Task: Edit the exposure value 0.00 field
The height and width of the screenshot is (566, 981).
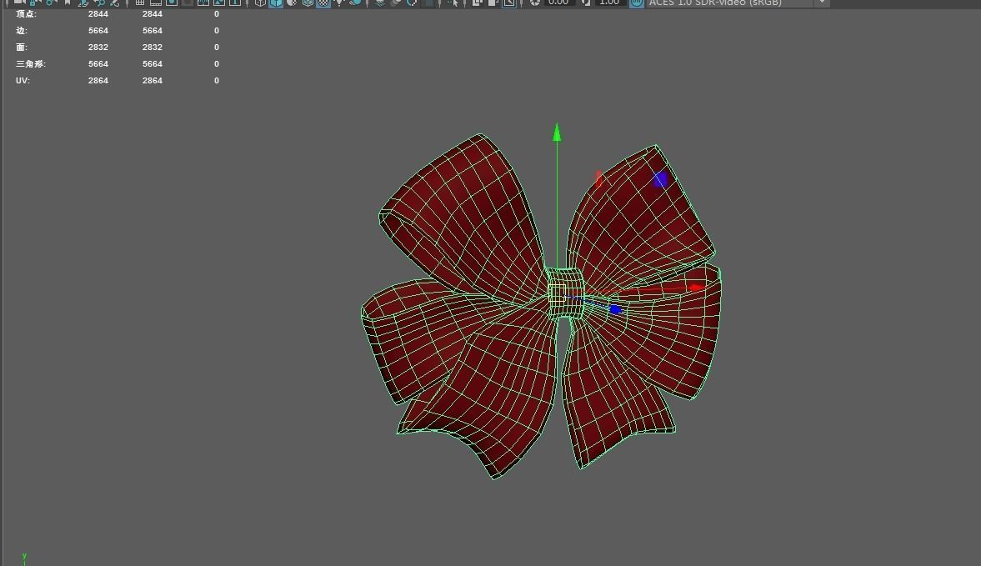Action: coord(558,3)
